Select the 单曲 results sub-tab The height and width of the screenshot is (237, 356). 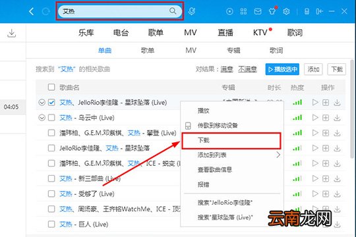coord(105,50)
